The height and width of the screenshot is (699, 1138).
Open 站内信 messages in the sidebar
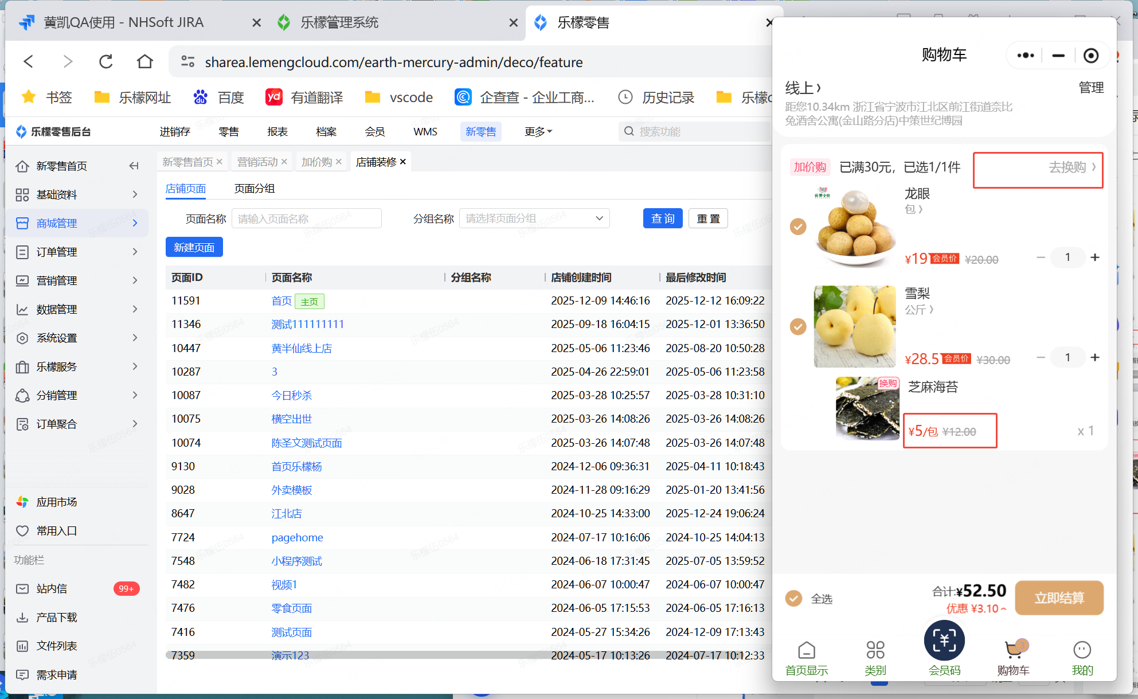click(52, 589)
